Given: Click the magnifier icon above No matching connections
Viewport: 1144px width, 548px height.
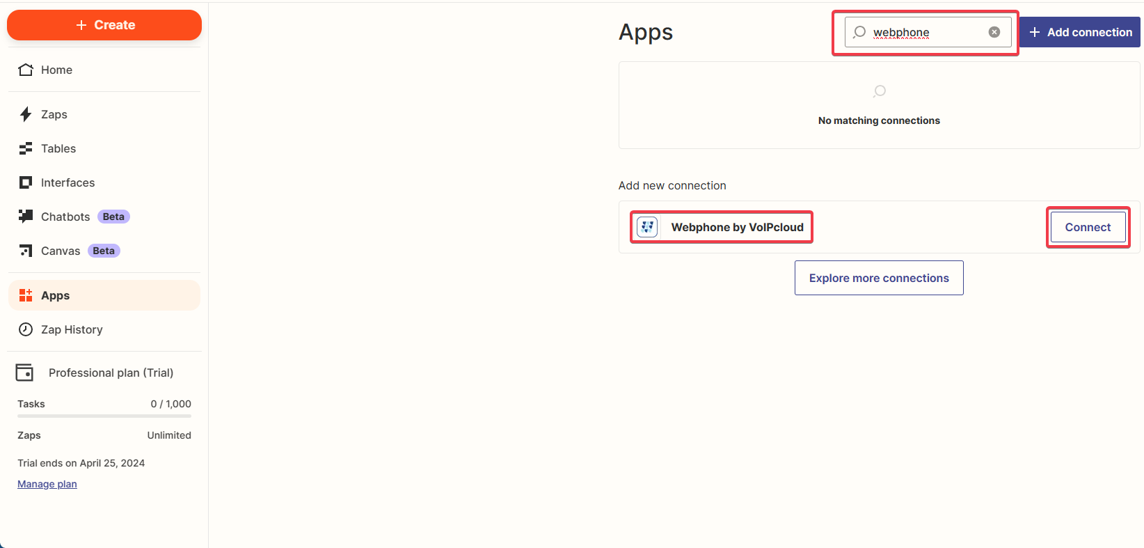Looking at the screenshot, I should click(880, 91).
